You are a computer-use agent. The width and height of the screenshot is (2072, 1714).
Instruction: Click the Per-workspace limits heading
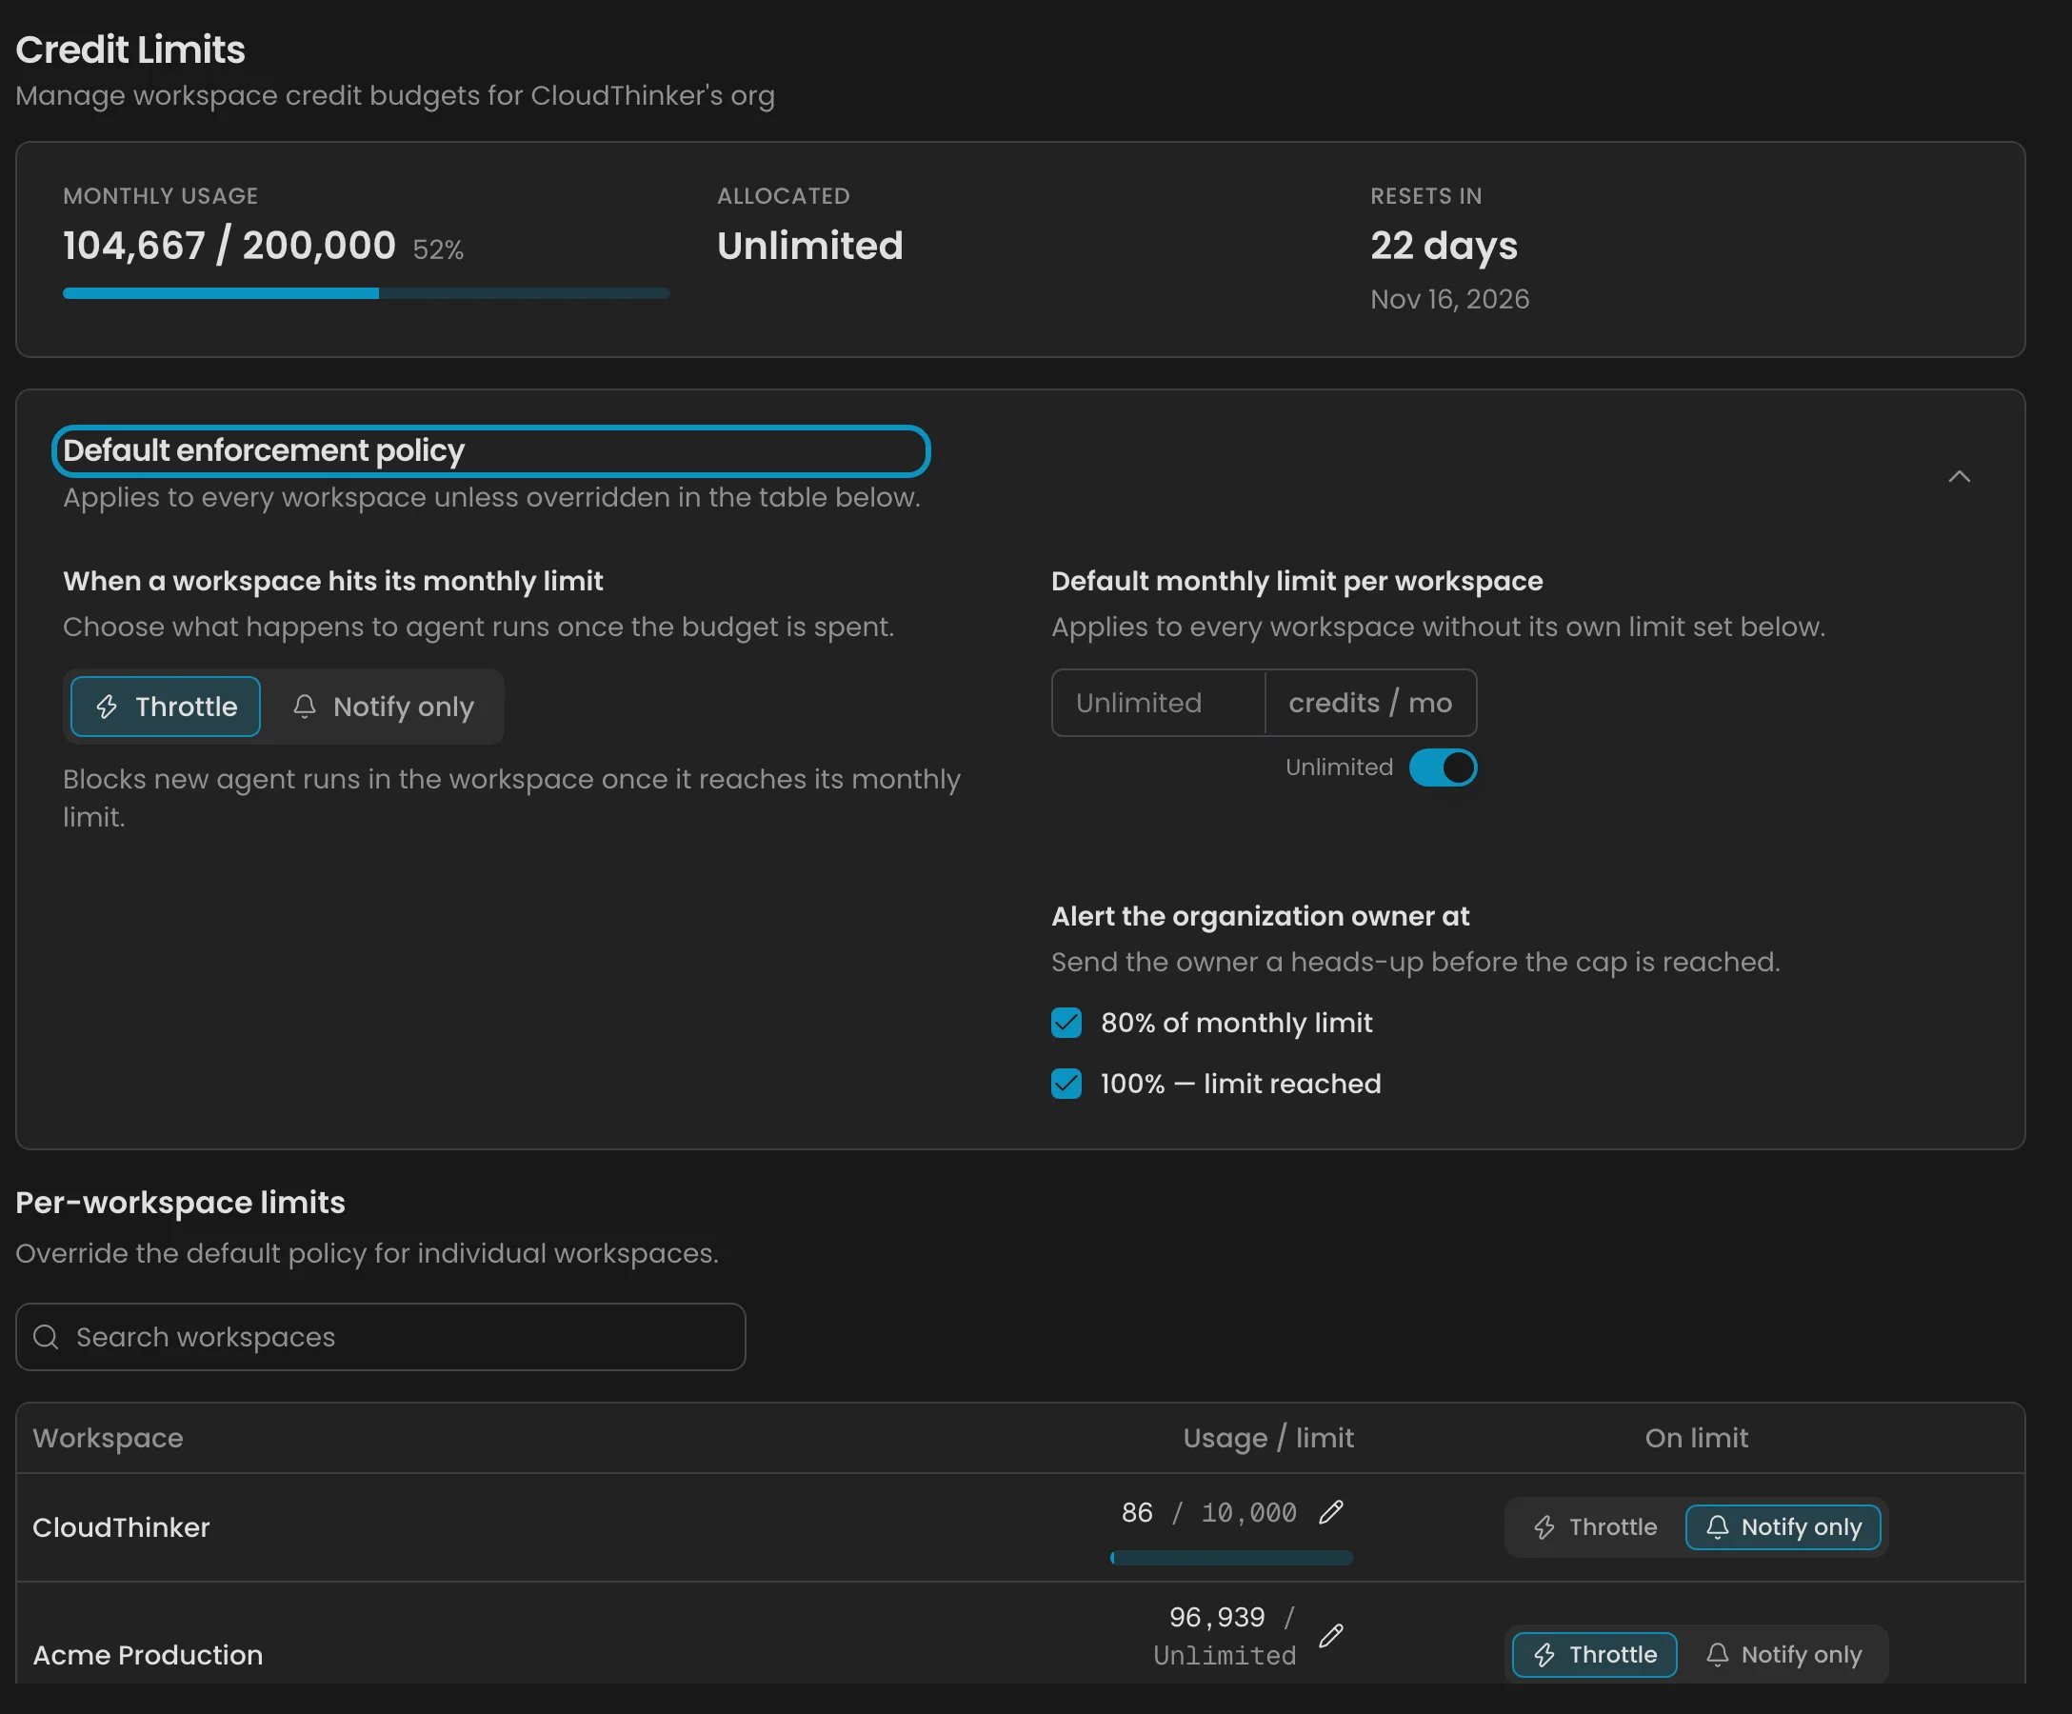tap(181, 1202)
